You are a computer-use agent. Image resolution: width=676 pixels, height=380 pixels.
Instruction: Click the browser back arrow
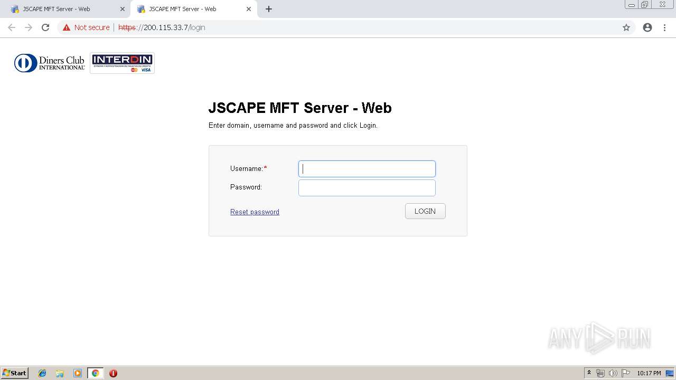[12, 27]
